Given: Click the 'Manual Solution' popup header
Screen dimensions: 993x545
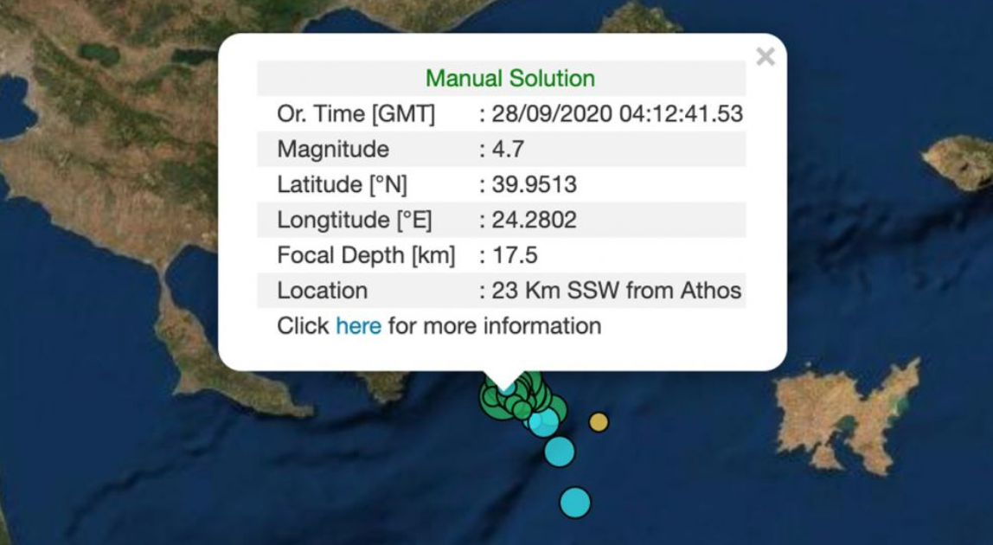Looking at the screenshot, I should click(509, 79).
